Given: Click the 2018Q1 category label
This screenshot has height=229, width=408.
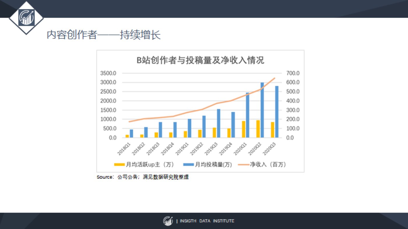Looking at the screenshot, I should click(x=124, y=149).
